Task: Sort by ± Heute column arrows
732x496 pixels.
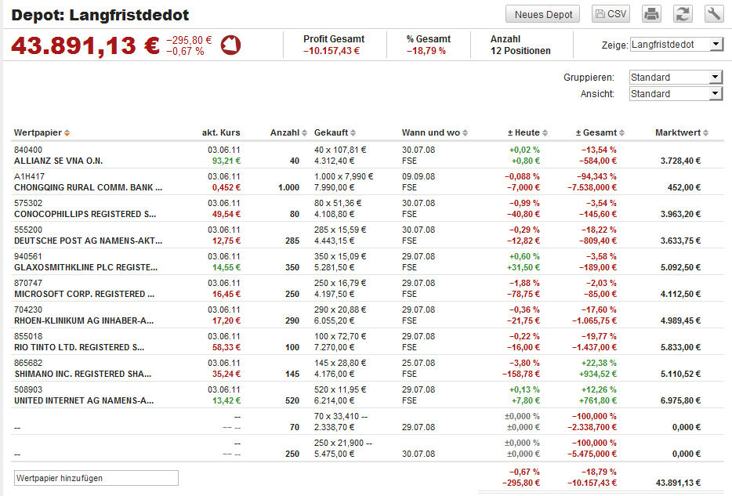Action: [545, 133]
